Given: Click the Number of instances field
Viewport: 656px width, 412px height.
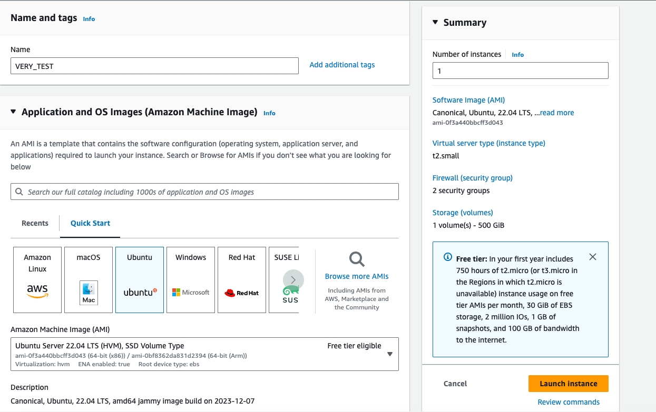Looking at the screenshot, I should [x=520, y=71].
